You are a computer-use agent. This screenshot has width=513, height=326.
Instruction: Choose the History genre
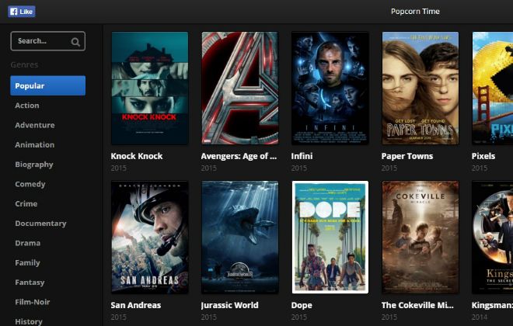tap(29, 321)
